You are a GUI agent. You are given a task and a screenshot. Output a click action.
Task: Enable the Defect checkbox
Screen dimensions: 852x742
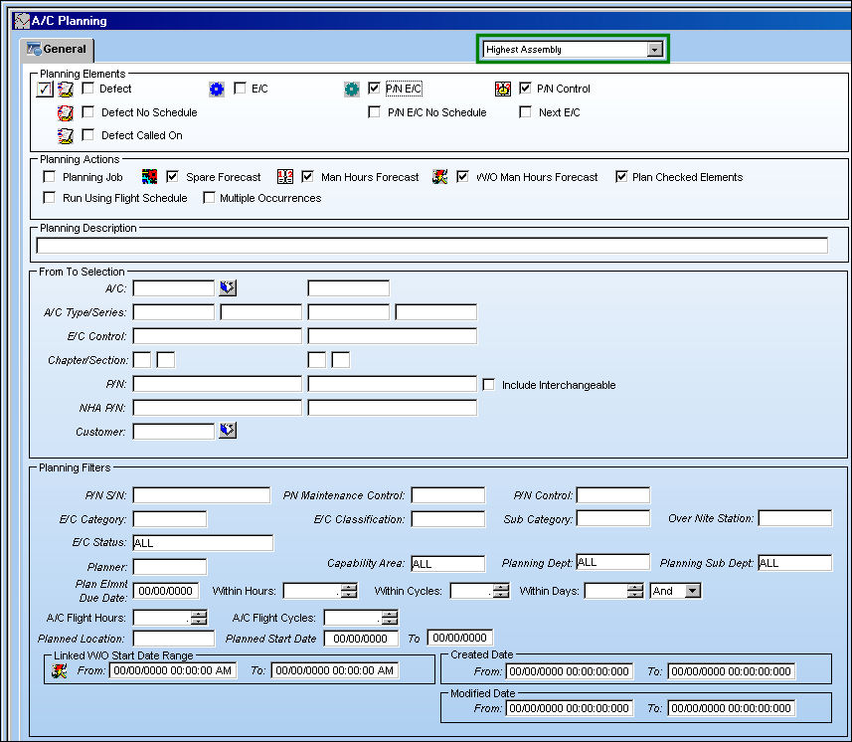coord(88,89)
